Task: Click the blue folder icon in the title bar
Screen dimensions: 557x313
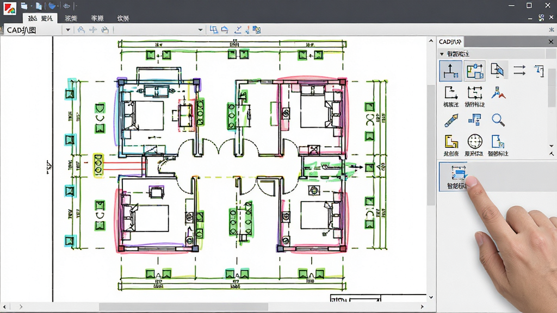Action: pyautogui.click(x=52, y=5)
